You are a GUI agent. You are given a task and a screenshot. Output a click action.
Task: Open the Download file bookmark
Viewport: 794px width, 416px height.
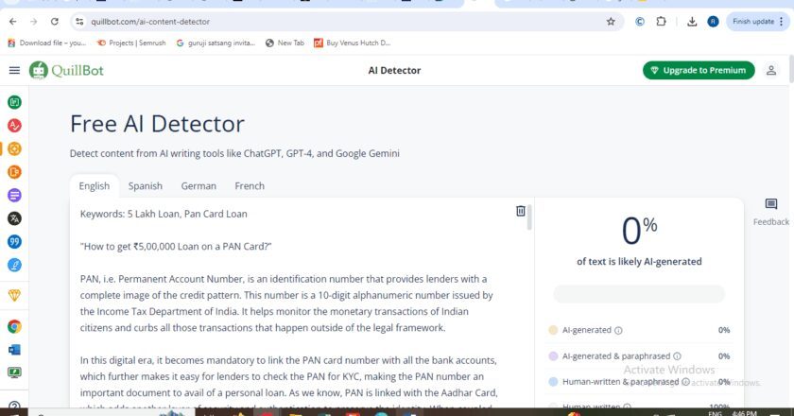tap(46, 43)
